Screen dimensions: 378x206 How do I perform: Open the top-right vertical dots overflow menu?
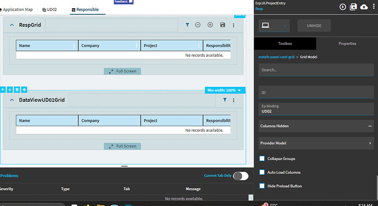(x=374, y=7)
